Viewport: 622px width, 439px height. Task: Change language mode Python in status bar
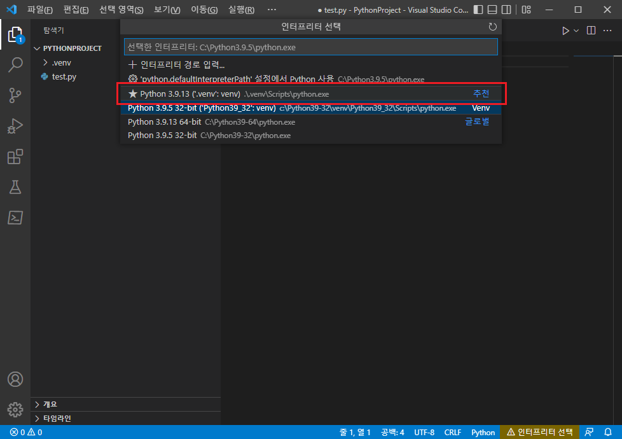(483, 432)
